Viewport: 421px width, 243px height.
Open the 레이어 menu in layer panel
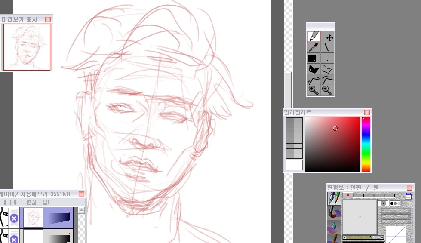pyautogui.click(x=9, y=202)
